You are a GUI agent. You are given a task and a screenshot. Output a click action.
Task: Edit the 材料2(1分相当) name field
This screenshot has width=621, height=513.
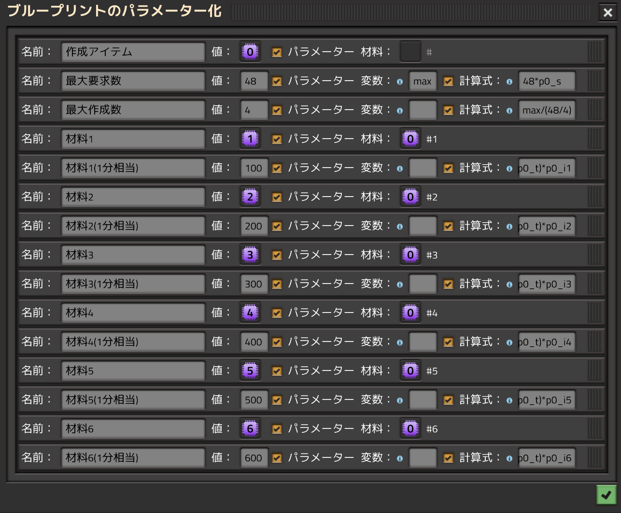click(x=133, y=226)
